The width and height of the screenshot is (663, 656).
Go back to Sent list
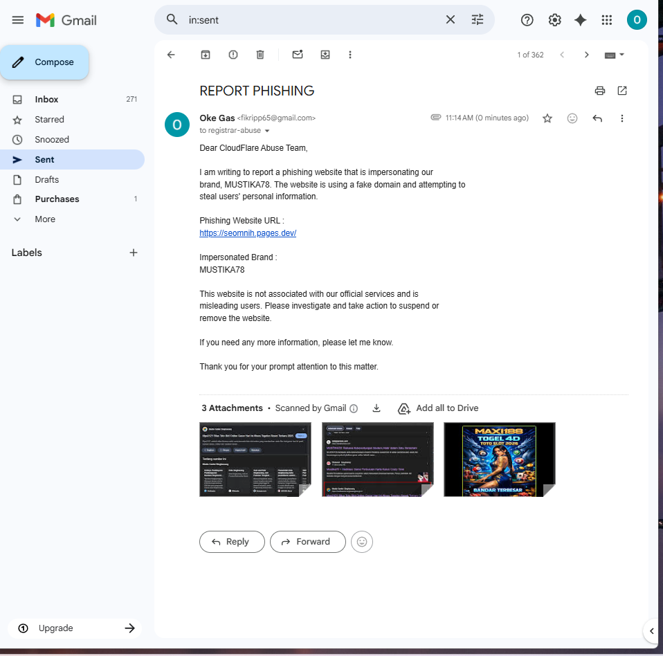(171, 55)
